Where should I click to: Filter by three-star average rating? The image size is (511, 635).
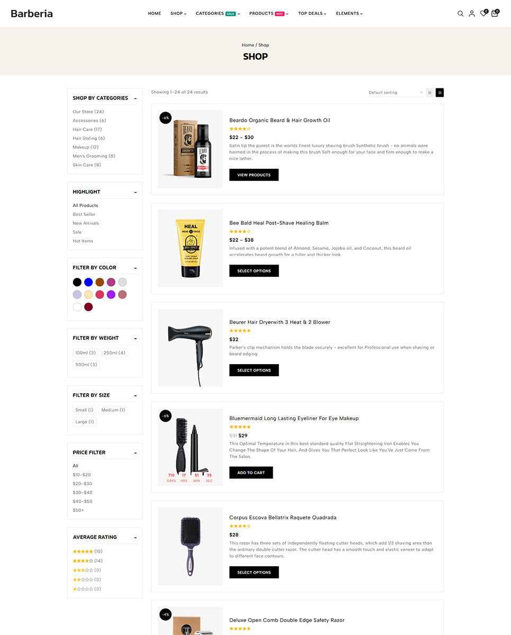tap(87, 570)
